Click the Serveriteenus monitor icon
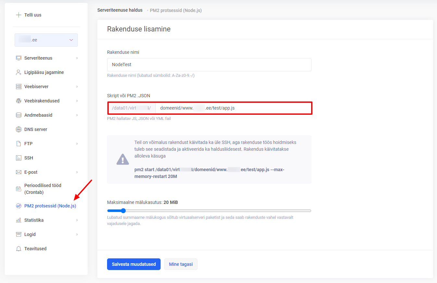Screen dimensions: 437x283 (18, 58)
